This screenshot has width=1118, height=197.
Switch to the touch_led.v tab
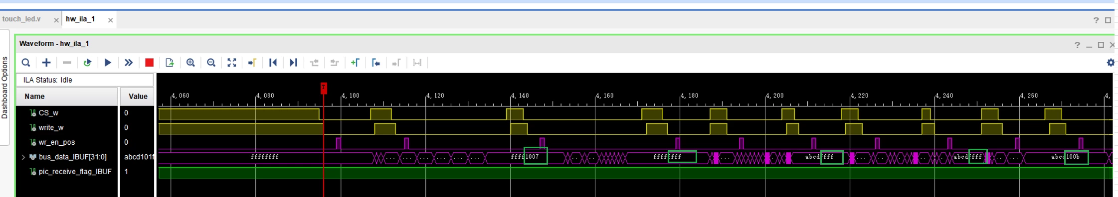(21, 19)
